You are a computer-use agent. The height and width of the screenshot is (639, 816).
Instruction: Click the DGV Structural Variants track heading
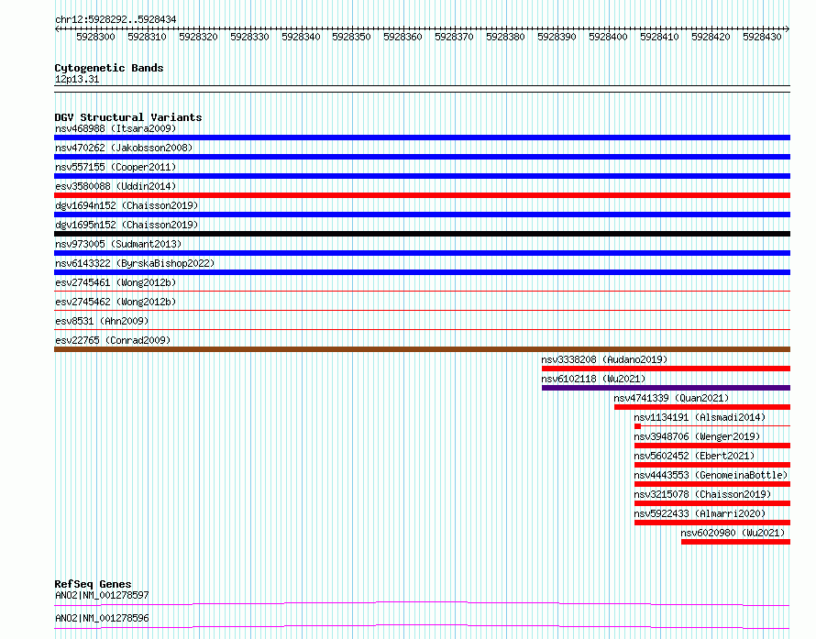[128, 117]
